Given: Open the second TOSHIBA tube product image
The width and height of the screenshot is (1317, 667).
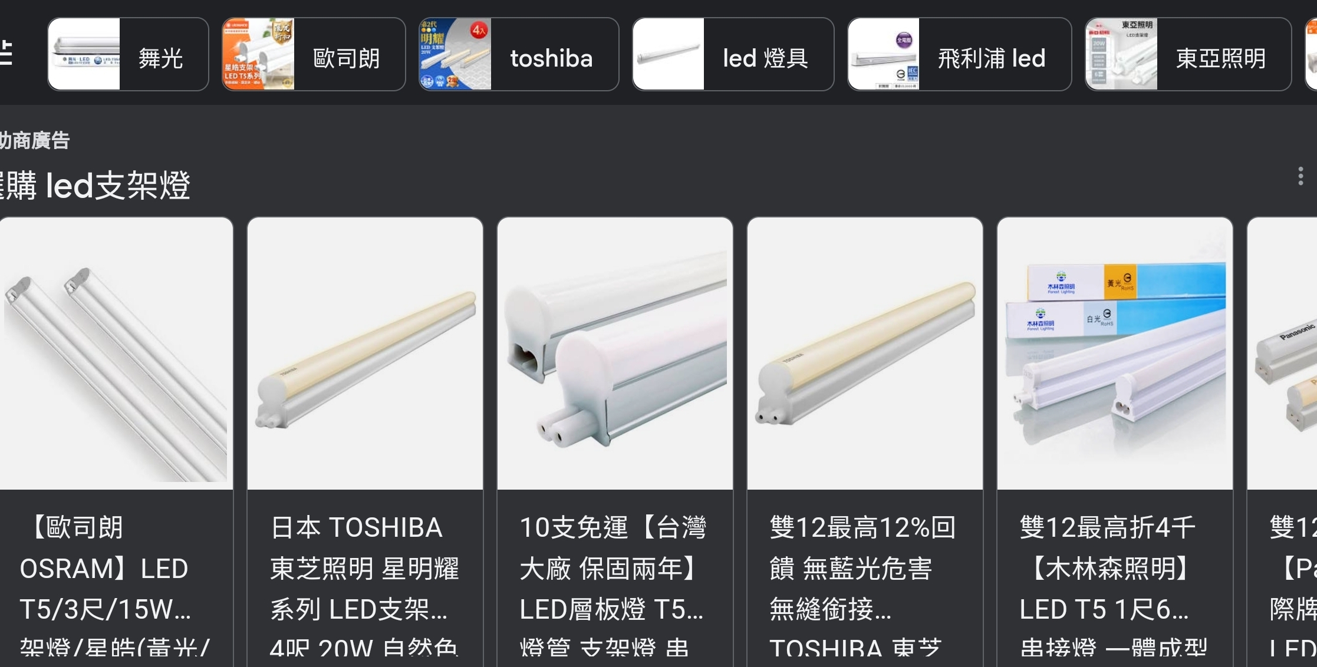Looking at the screenshot, I should (x=865, y=354).
